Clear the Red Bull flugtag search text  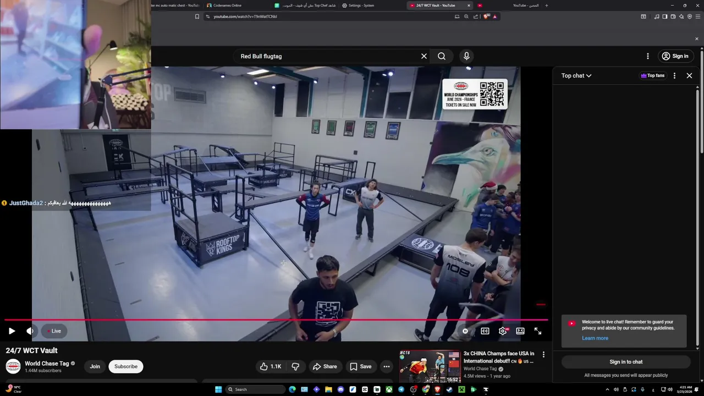(424, 56)
